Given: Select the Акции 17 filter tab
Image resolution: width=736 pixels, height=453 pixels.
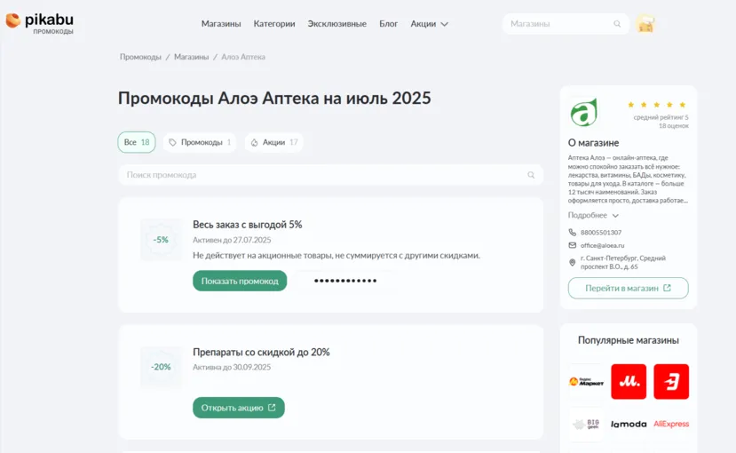Looking at the screenshot, I should tap(274, 142).
